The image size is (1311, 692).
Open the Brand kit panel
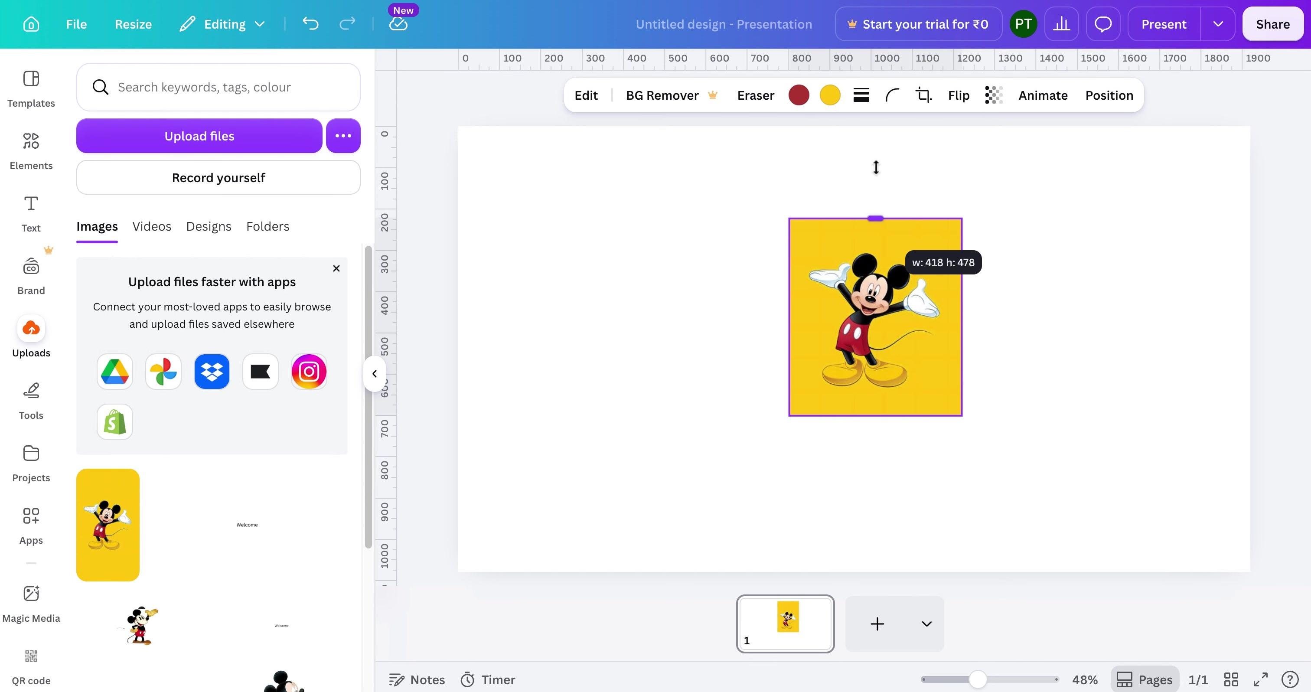click(x=31, y=277)
